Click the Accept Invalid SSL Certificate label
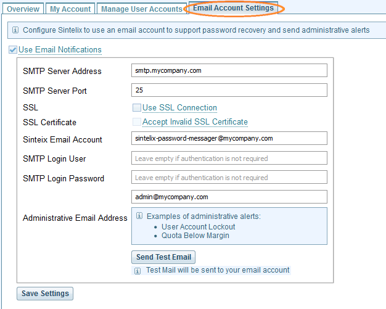The image size is (386, 309). coord(195,122)
